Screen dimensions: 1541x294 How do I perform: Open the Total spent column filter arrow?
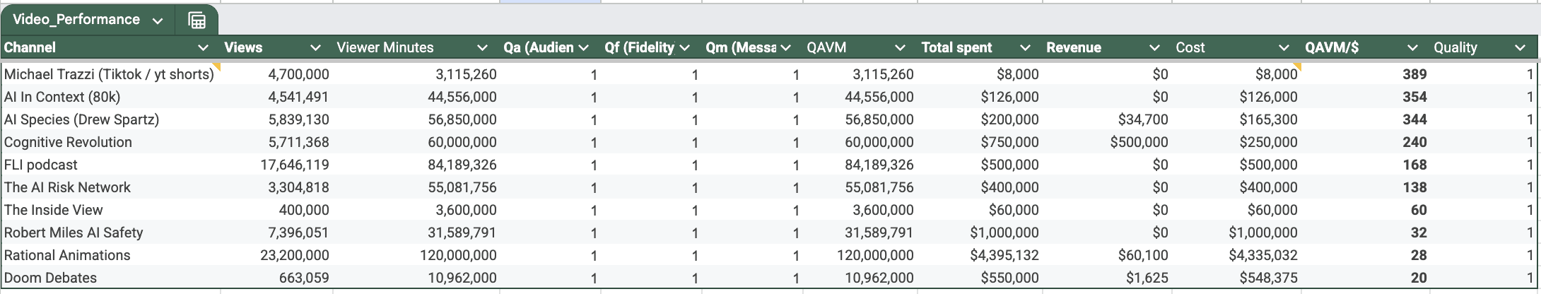[1025, 48]
